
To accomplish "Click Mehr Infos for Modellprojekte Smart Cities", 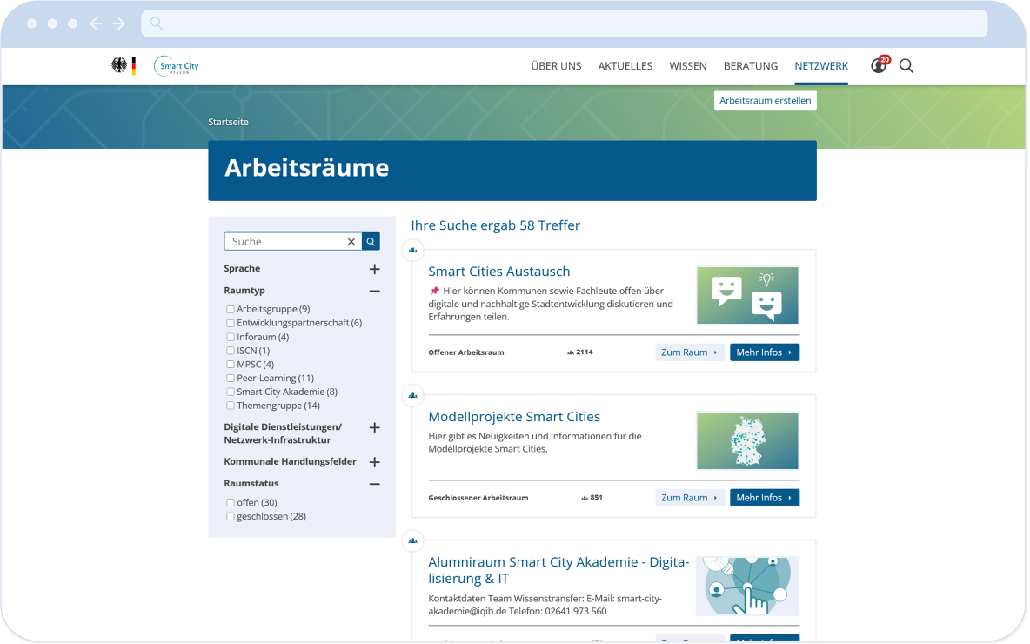I will 765,498.
